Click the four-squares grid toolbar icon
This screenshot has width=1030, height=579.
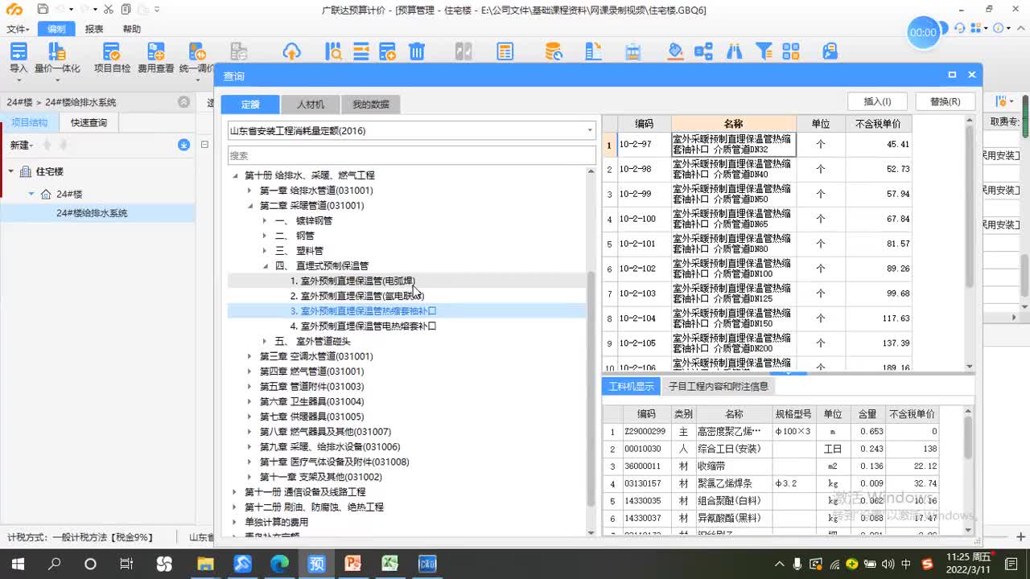coord(790,52)
